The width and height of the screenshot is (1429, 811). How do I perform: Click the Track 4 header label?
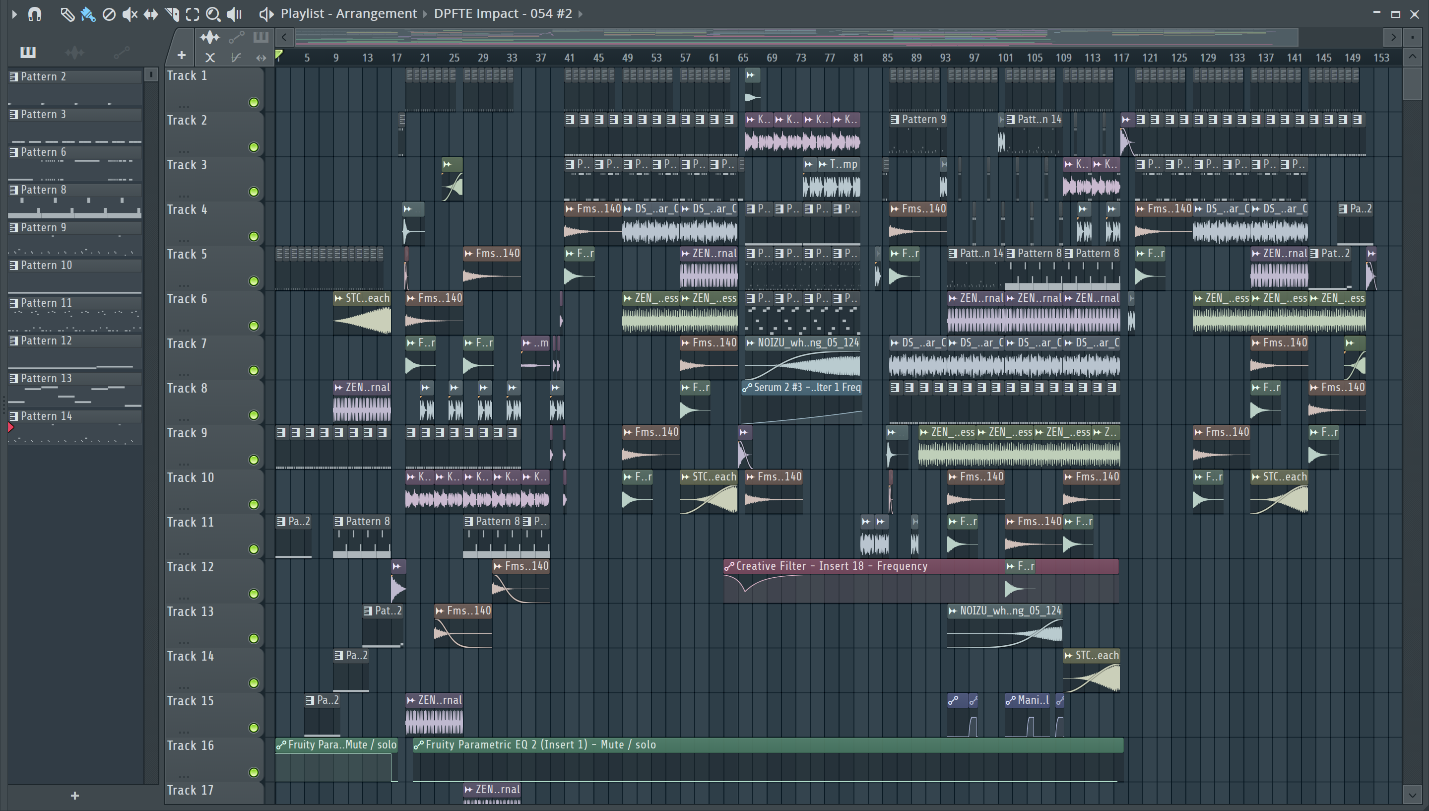pyautogui.click(x=187, y=209)
